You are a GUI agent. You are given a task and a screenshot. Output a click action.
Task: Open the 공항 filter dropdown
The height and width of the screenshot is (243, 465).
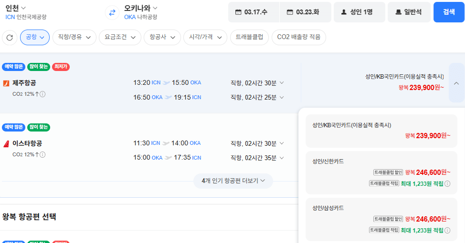tap(35, 37)
